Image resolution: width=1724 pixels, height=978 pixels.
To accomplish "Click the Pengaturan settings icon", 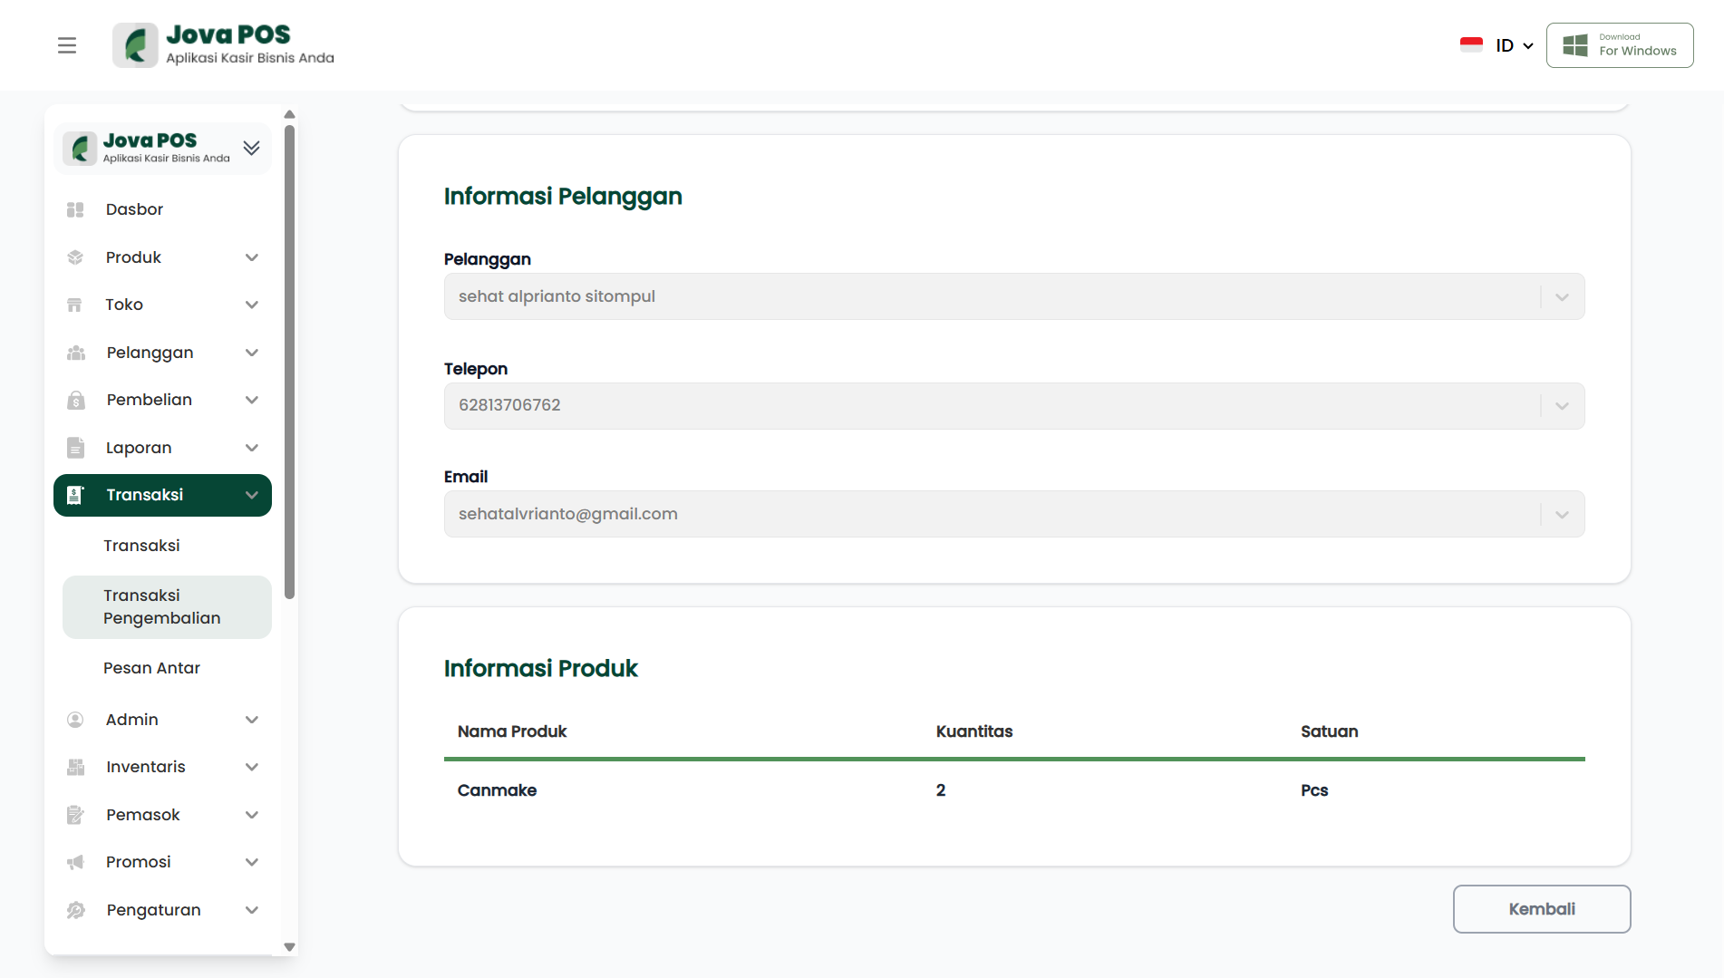I will click(x=75, y=910).
